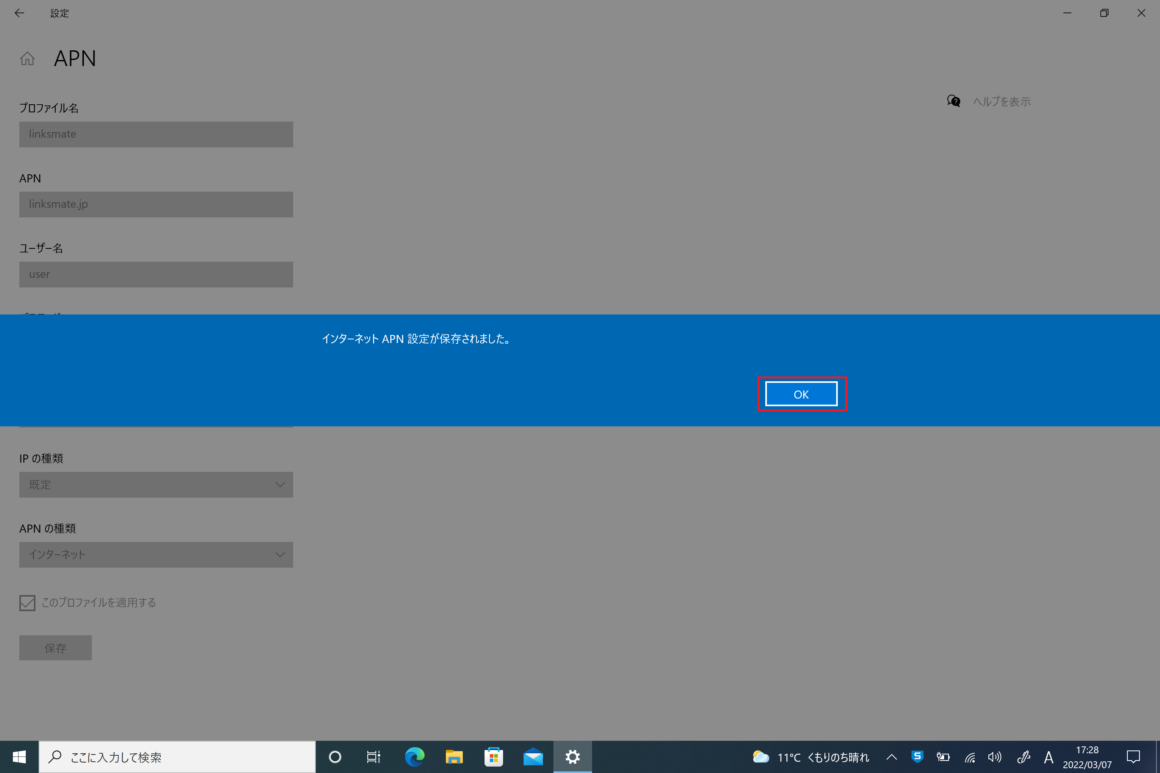
Task: Open the Mail app from the taskbar
Action: pos(533,757)
